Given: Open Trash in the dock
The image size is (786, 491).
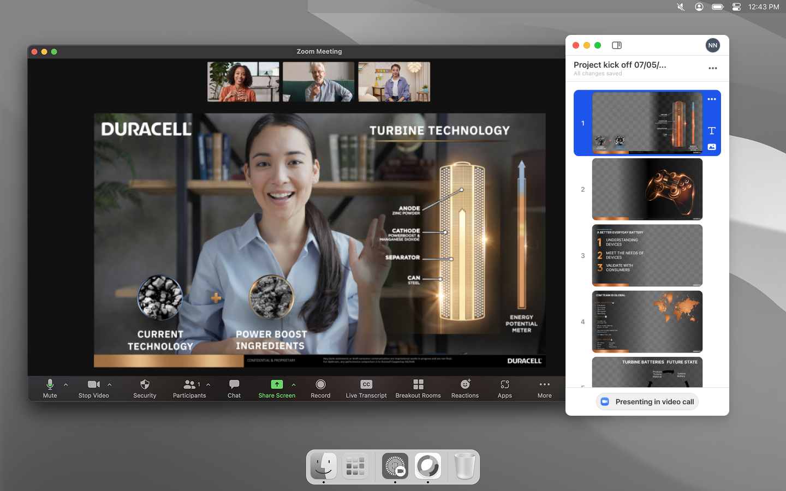Looking at the screenshot, I should click(465, 466).
